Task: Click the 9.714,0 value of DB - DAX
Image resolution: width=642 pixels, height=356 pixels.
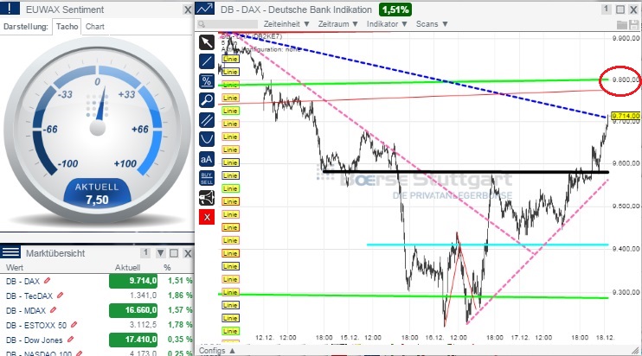Action: (133, 281)
